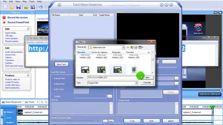This screenshot has height=125, width=223.
Task: Open the Help menu in Camtasia
Action: (39, 1)
